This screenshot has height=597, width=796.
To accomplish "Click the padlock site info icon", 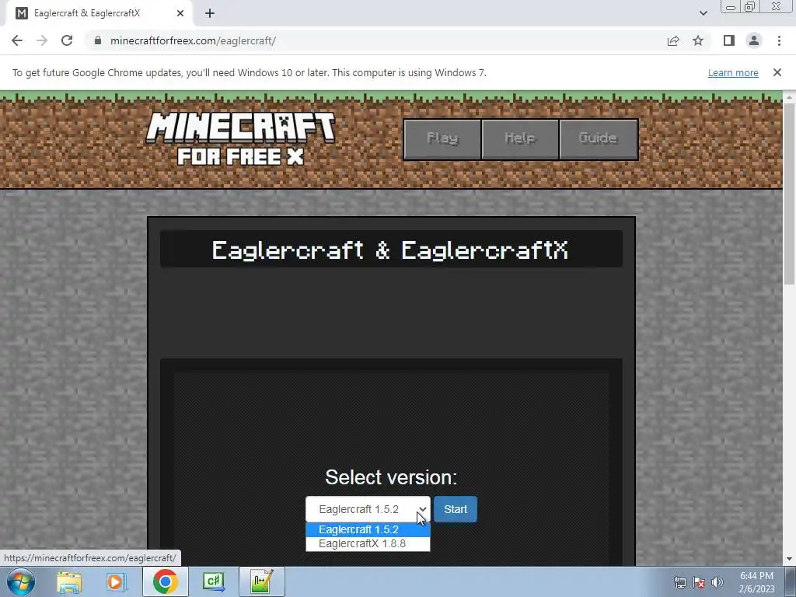I will point(98,40).
